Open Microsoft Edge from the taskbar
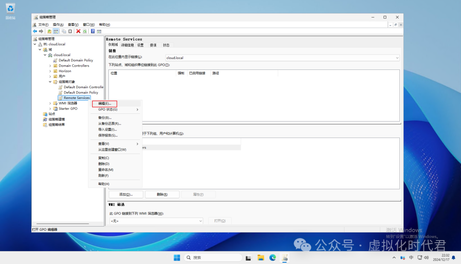The height and width of the screenshot is (264, 461). point(272,258)
